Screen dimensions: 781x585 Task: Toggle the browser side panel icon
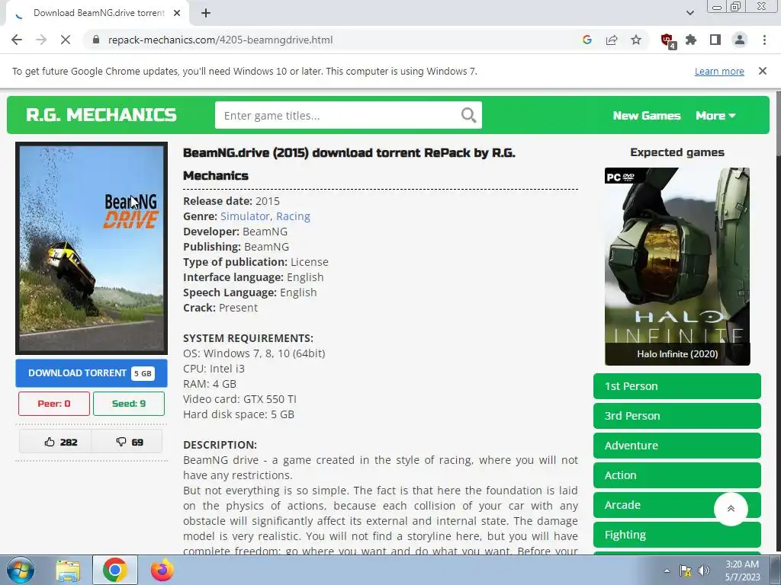tap(715, 40)
